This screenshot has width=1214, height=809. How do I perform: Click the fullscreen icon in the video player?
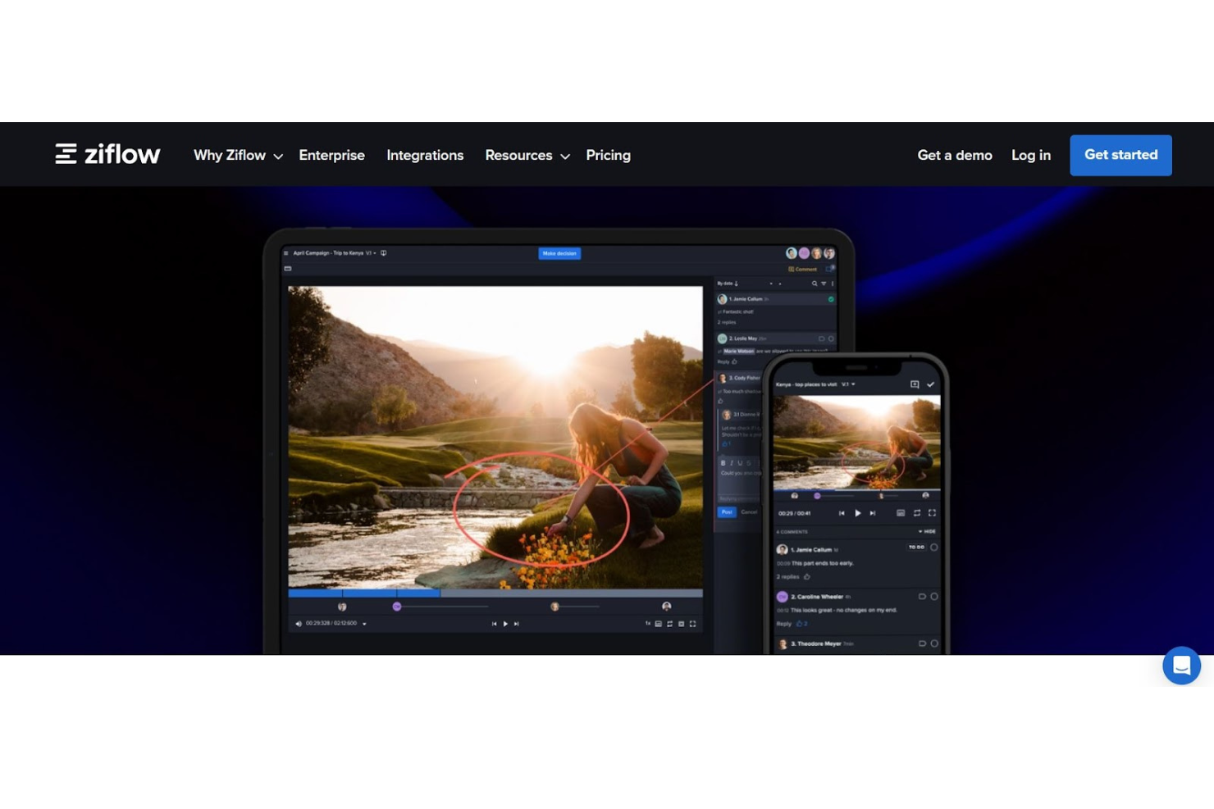pos(691,624)
